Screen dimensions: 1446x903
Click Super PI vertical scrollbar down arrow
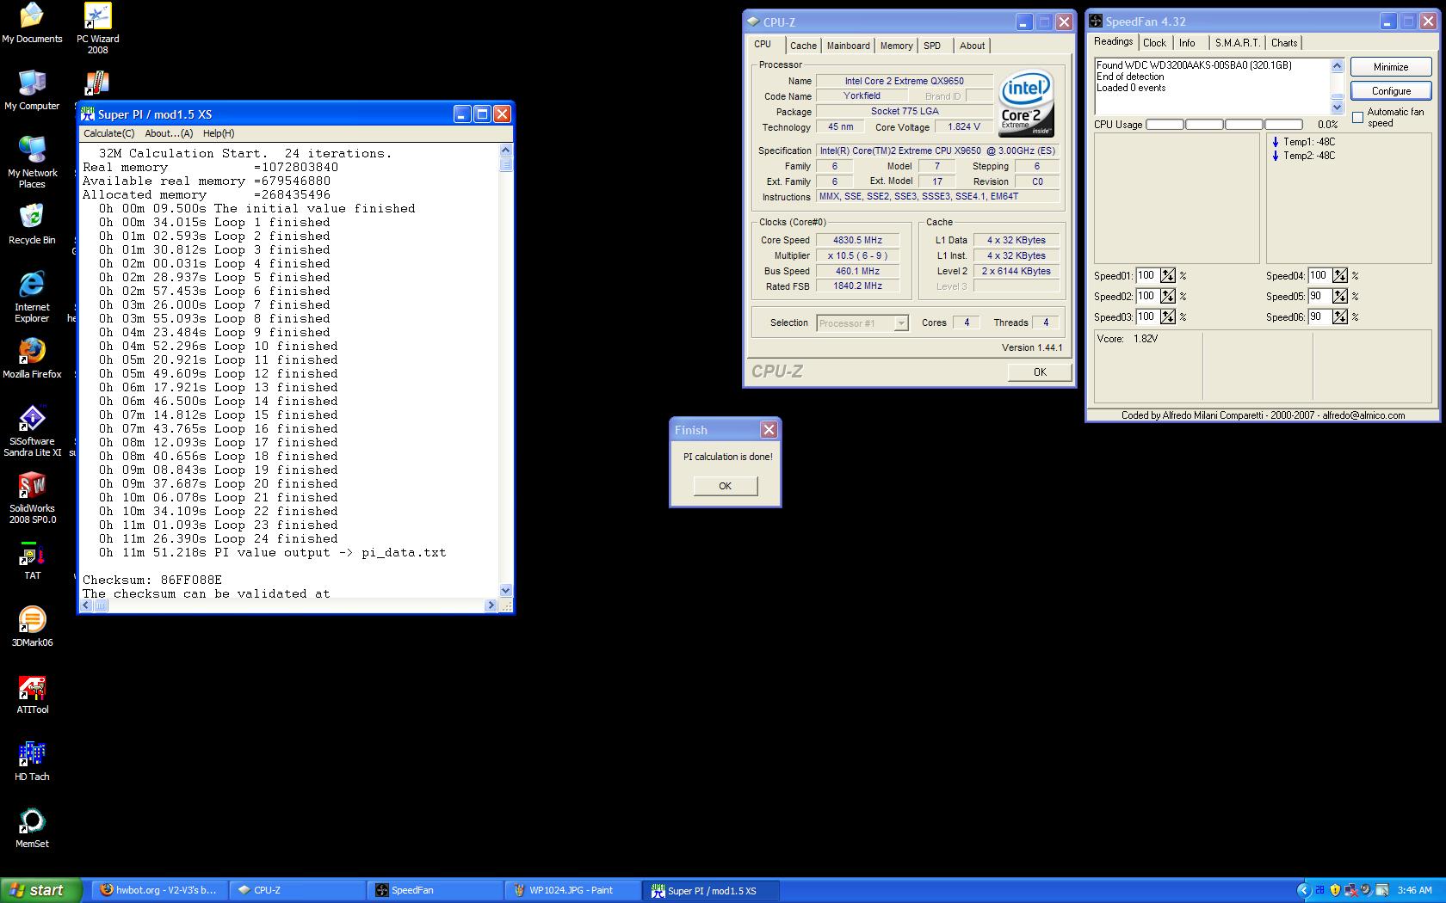coord(505,591)
